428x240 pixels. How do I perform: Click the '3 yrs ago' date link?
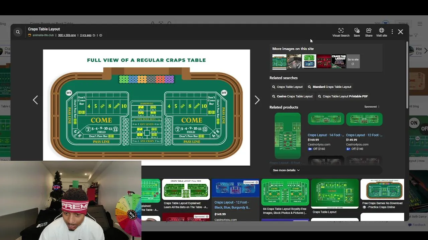click(x=86, y=35)
